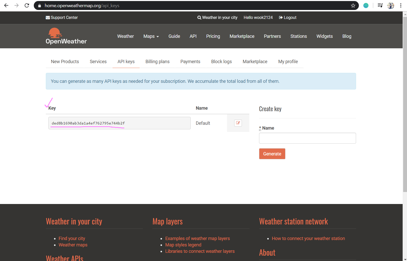Switch to the Services tab

tap(98, 62)
